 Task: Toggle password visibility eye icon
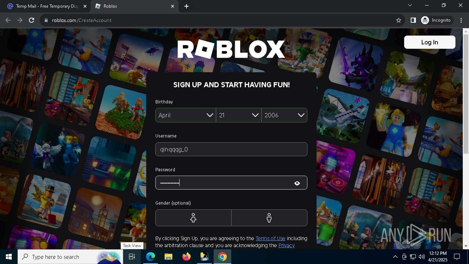[x=297, y=183]
